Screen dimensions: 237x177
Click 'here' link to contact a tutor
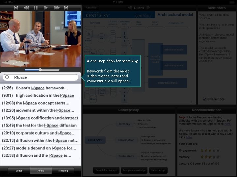click(x=189, y=137)
